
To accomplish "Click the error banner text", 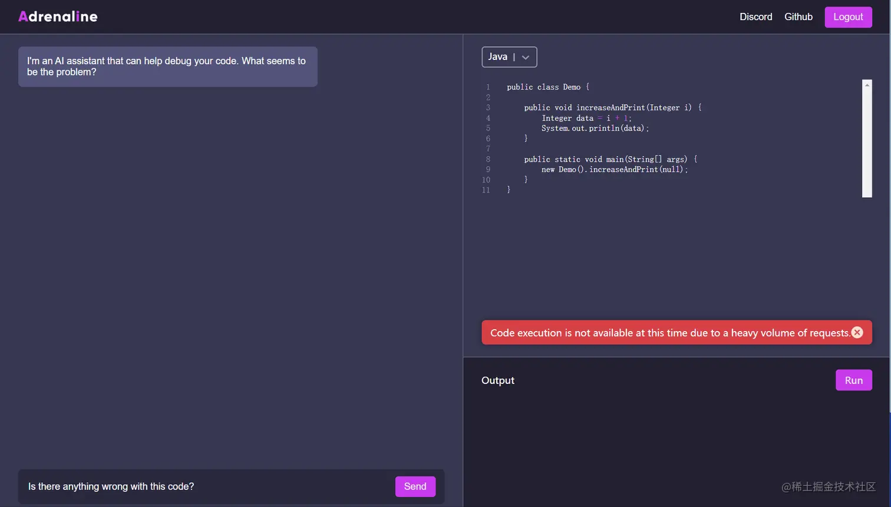I will pos(670,333).
